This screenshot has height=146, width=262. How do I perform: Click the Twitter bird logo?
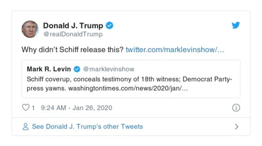(236, 26)
